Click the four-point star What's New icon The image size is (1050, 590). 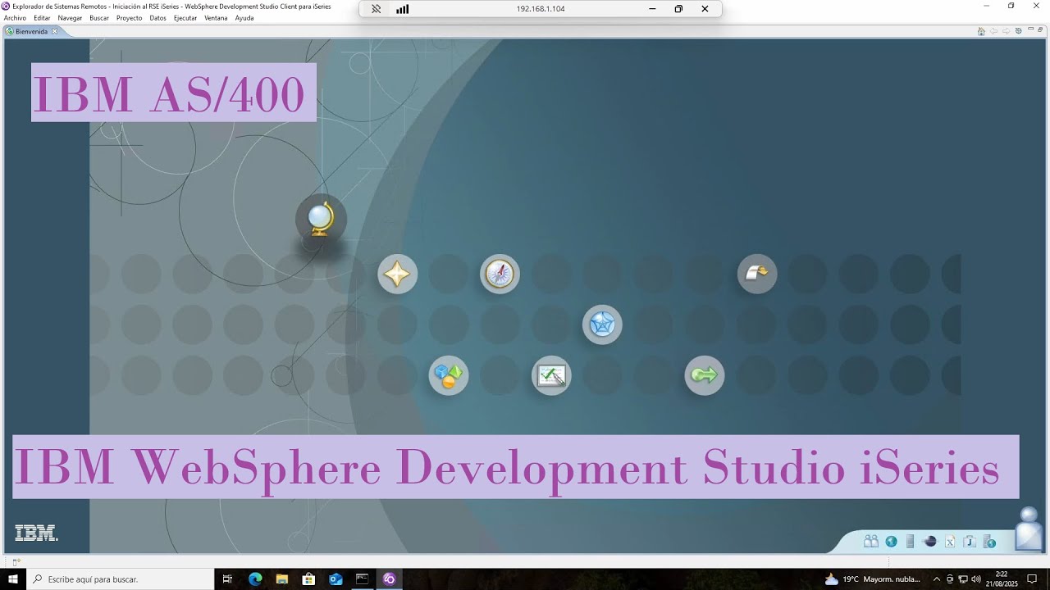[398, 274]
